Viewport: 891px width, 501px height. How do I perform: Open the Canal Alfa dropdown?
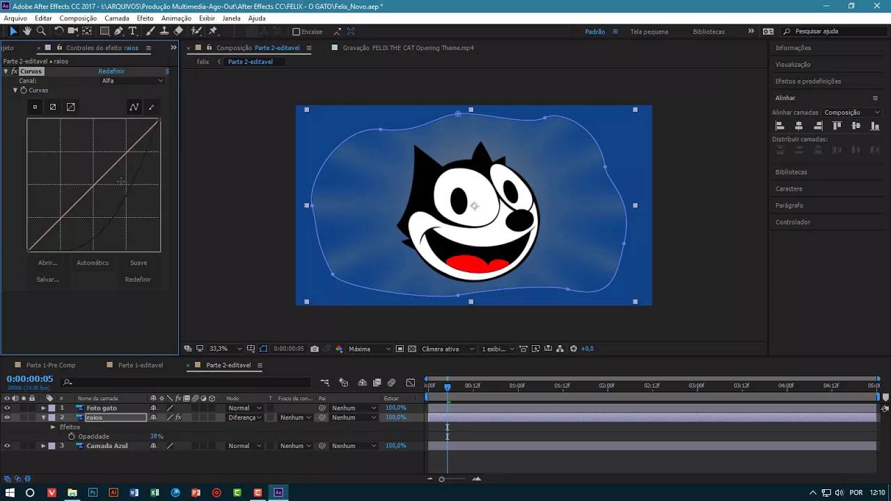coord(132,81)
